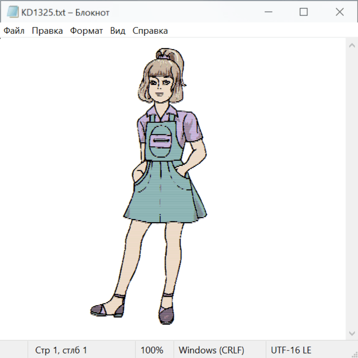Close the KD1325.txt window
The image size is (358, 358).
click(x=339, y=12)
